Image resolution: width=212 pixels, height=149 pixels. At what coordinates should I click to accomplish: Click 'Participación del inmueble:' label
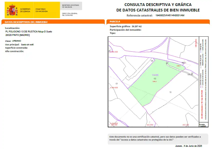[x=125, y=30]
